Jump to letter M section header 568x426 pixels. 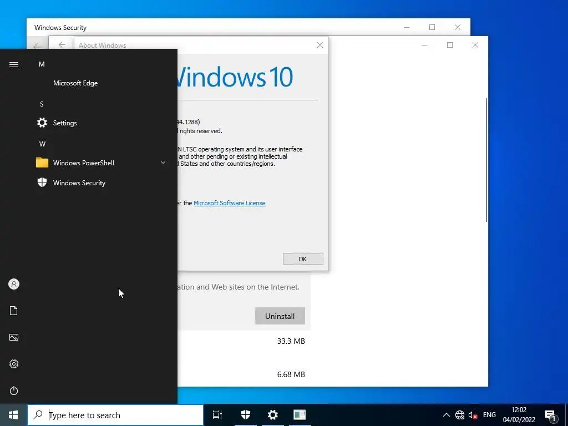click(42, 64)
